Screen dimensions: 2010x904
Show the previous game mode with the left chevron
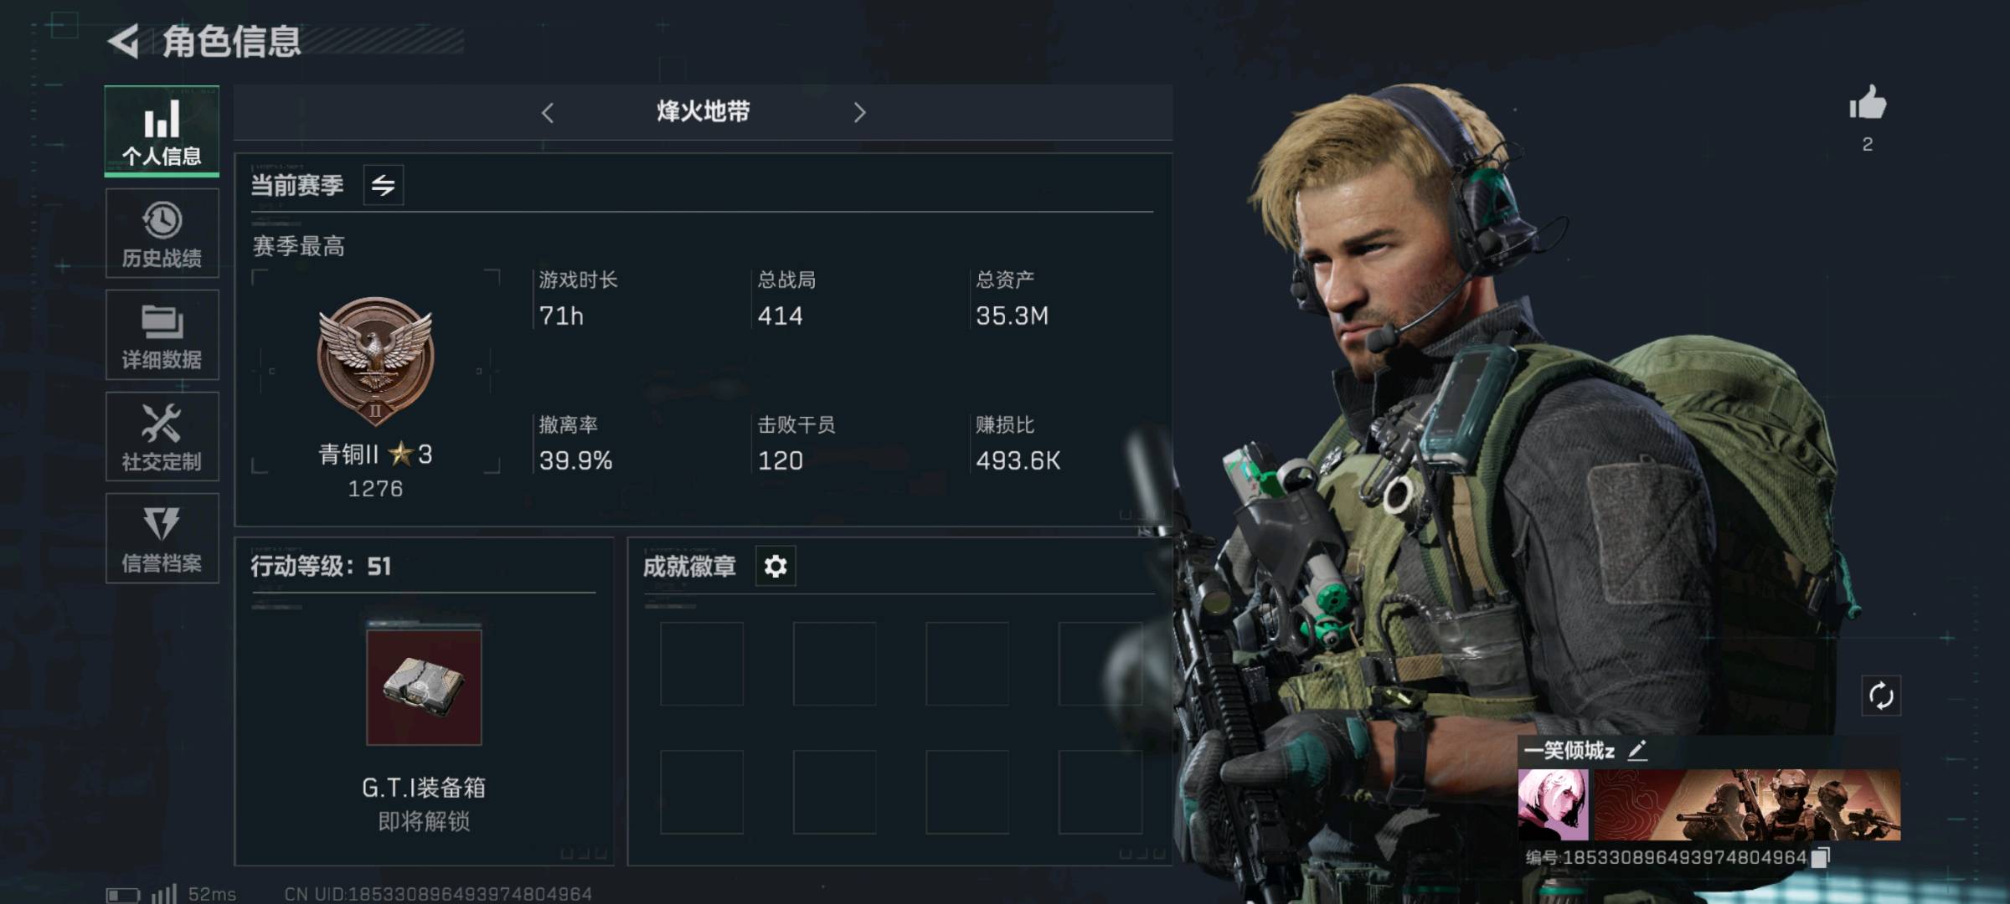(x=548, y=113)
